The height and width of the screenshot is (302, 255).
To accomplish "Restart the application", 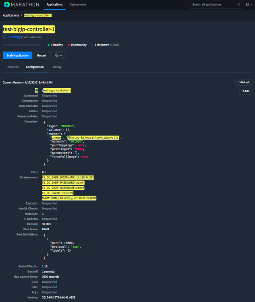I will coord(41,55).
